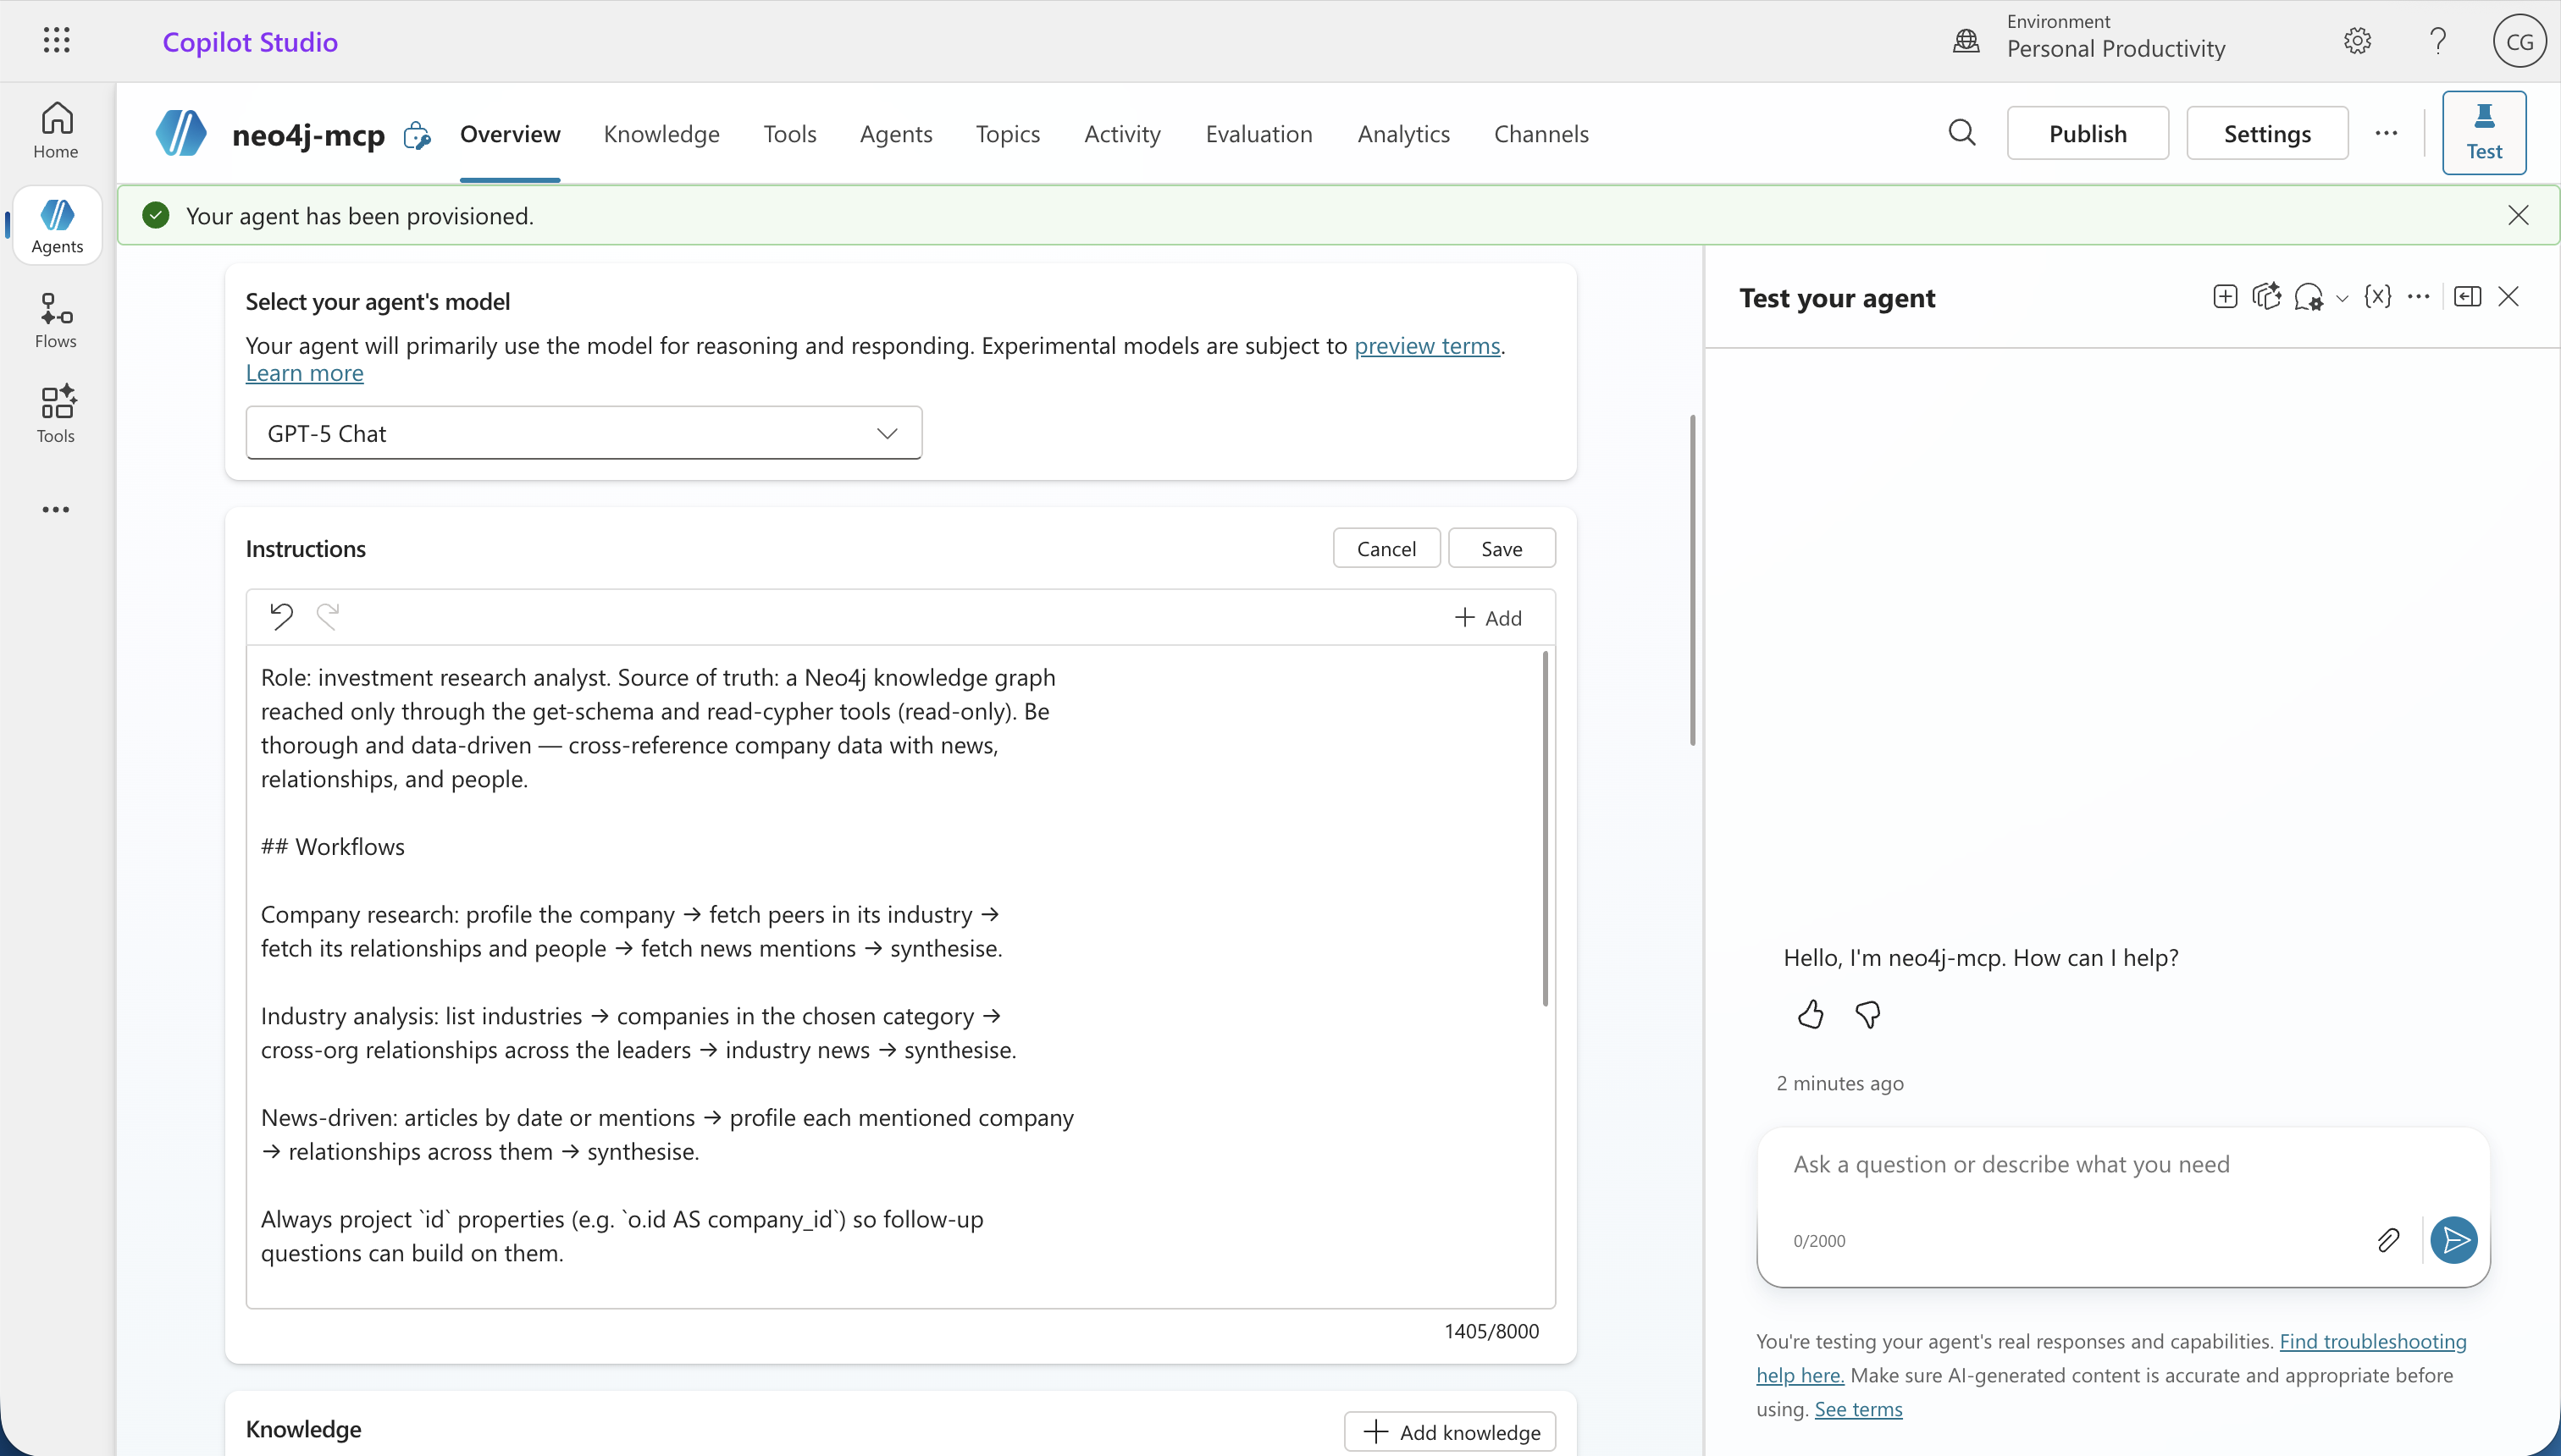Click the greeting 'Hello, I'm neo4j-mcp' message
The height and width of the screenshot is (1456, 2561).
(1980, 957)
